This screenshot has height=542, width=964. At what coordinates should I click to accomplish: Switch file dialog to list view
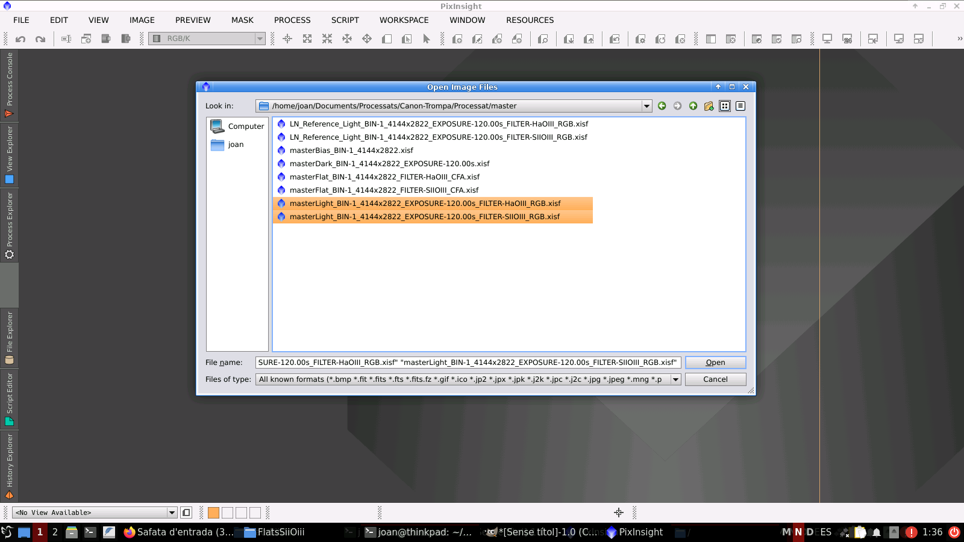(725, 106)
